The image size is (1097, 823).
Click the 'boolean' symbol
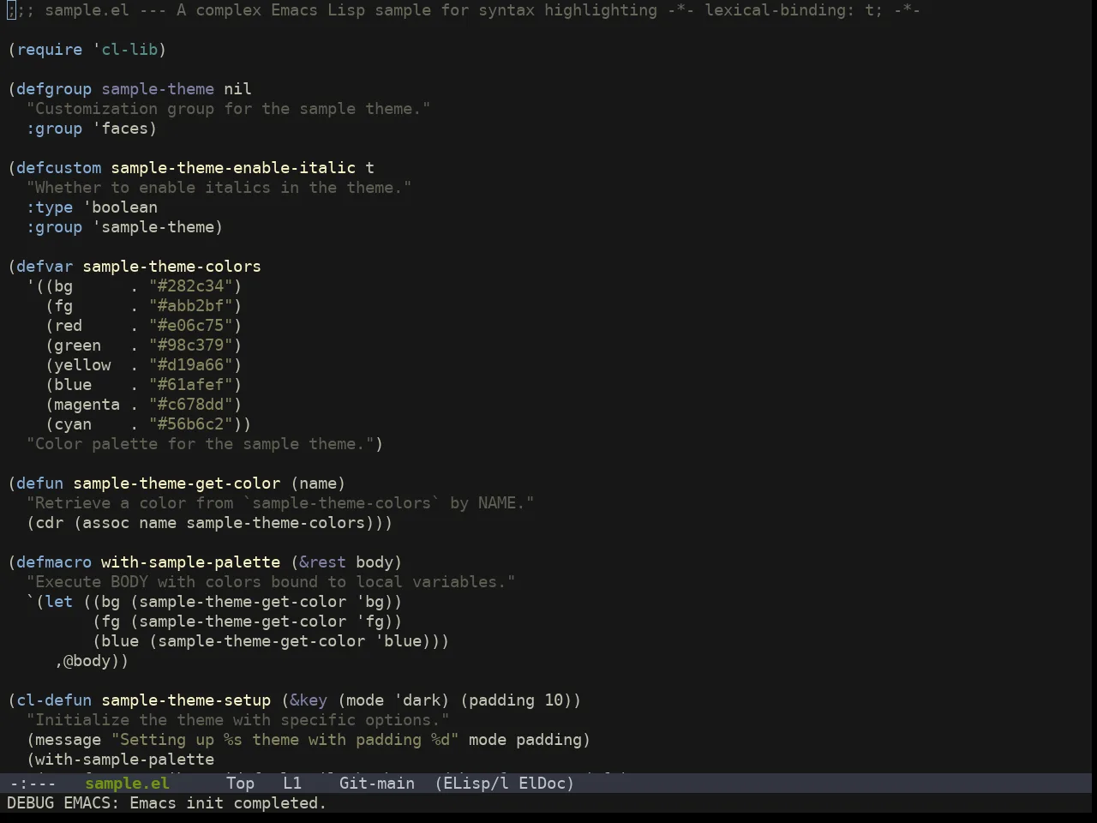point(125,207)
